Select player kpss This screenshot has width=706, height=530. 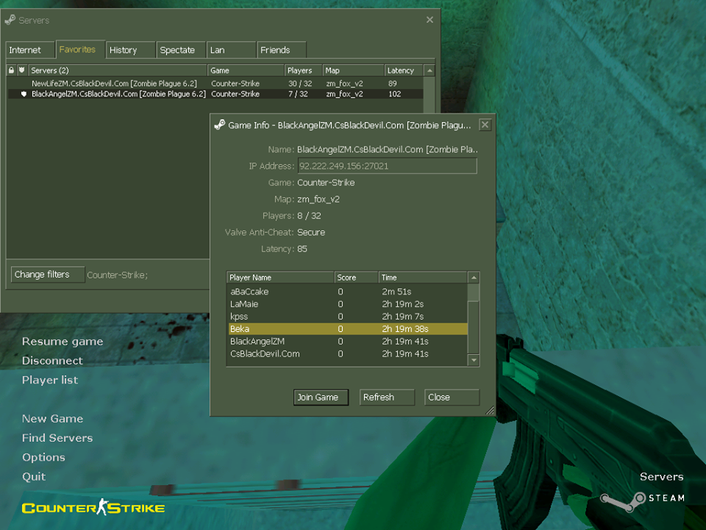click(x=348, y=317)
